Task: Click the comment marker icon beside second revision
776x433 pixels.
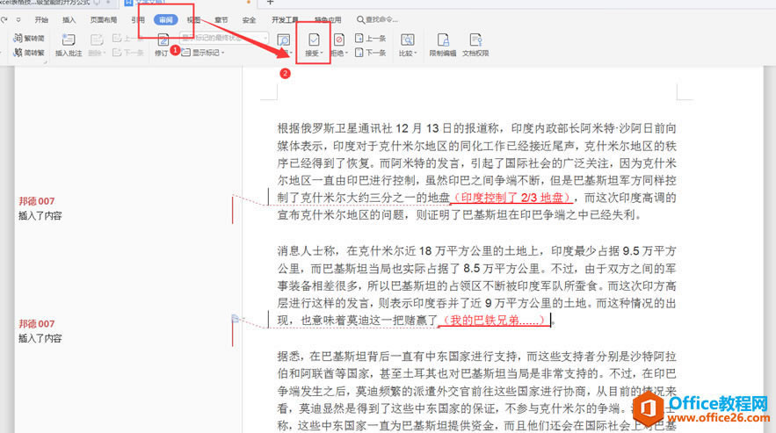Action: click(x=236, y=319)
